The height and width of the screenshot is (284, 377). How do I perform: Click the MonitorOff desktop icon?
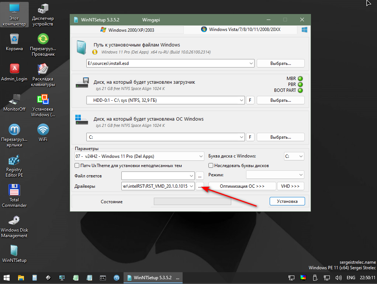tap(14, 100)
